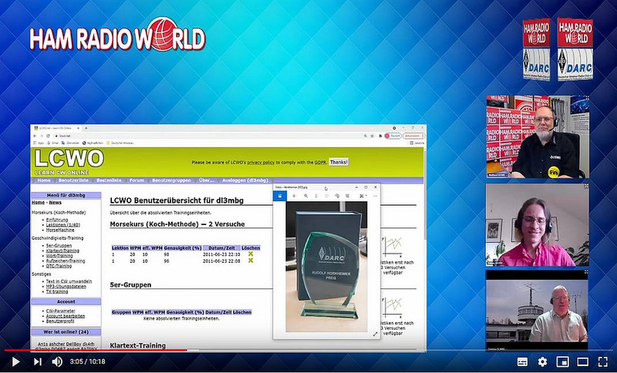Screen dimensions: 617x373
Task: Play the YouTube video
Action: point(15,361)
